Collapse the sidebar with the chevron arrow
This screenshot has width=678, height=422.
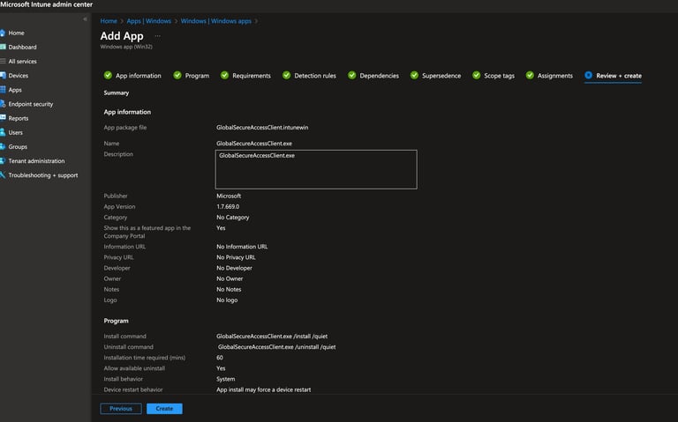coord(85,19)
